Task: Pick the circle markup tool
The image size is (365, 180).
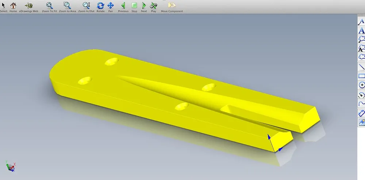Action: coord(361,85)
